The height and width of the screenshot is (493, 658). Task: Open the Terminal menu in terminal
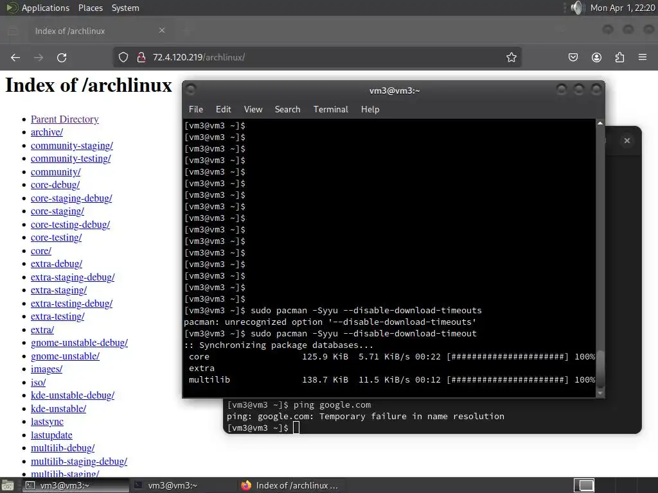tap(331, 109)
